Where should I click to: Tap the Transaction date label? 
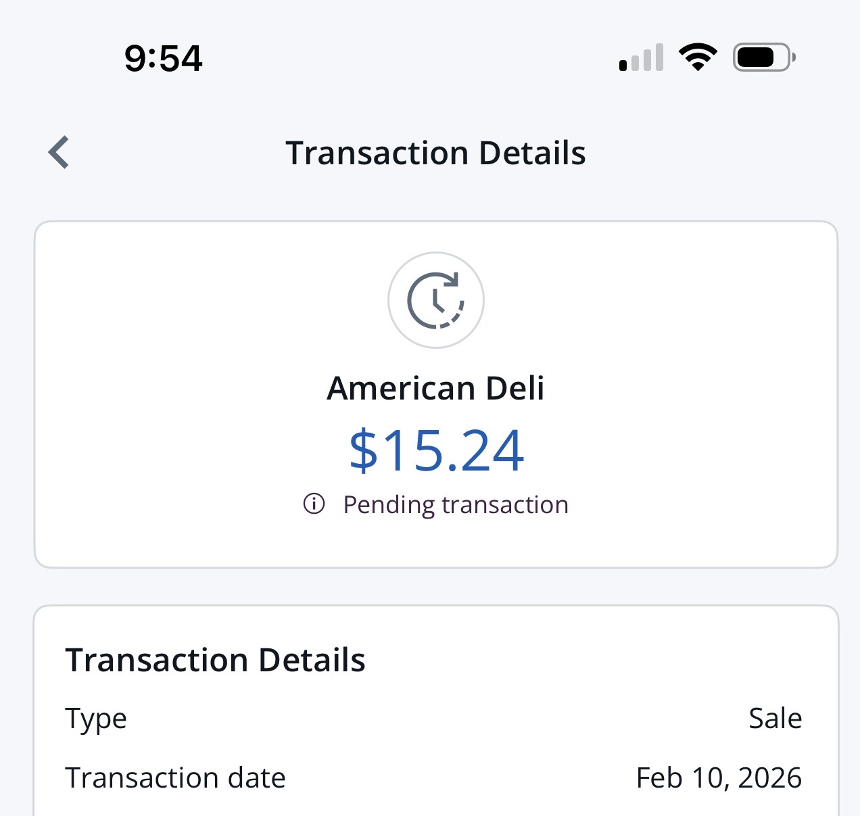click(175, 778)
